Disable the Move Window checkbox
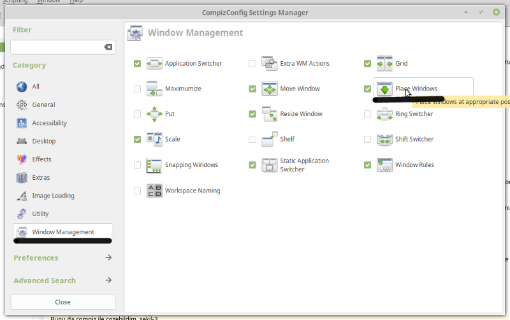The width and height of the screenshot is (510, 320). tap(252, 89)
